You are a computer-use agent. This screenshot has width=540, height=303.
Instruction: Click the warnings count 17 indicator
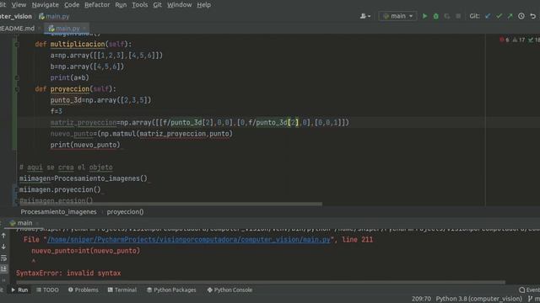click(519, 40)
